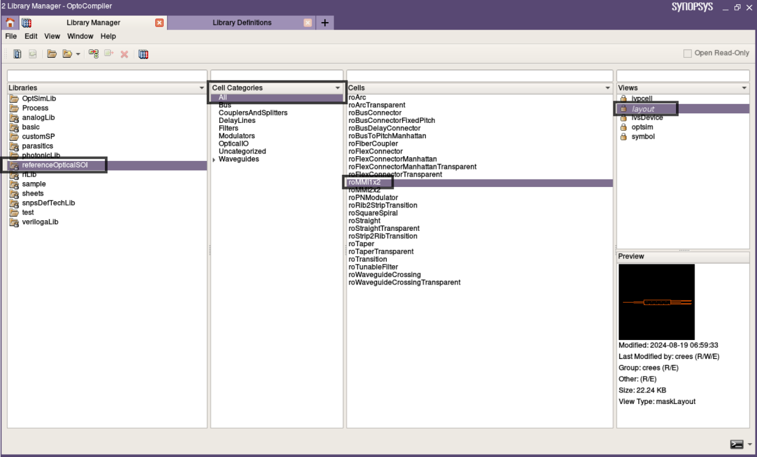Click the library books icon beside Library Manager tab
This screenshot has width=757, height=457.
coord(26,22)
